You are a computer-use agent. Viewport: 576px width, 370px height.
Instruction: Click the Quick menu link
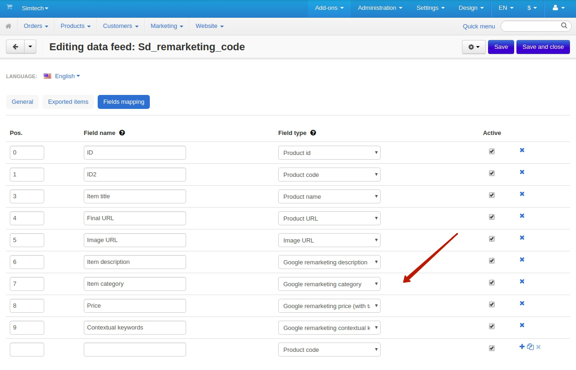479,27
